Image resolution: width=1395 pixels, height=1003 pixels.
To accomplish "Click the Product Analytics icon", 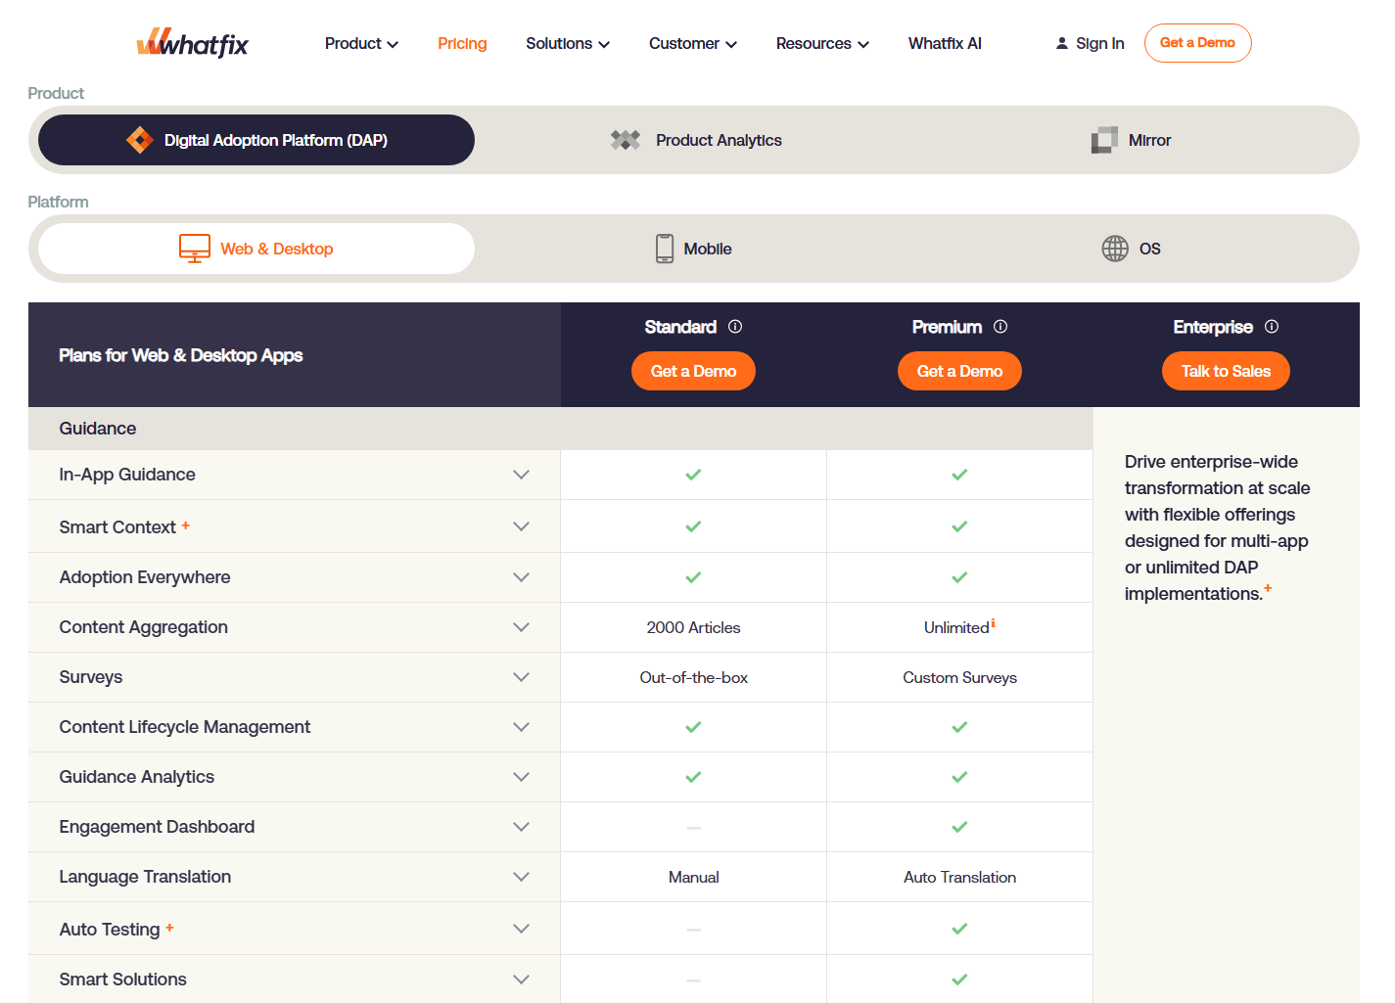I will (626, 140).
